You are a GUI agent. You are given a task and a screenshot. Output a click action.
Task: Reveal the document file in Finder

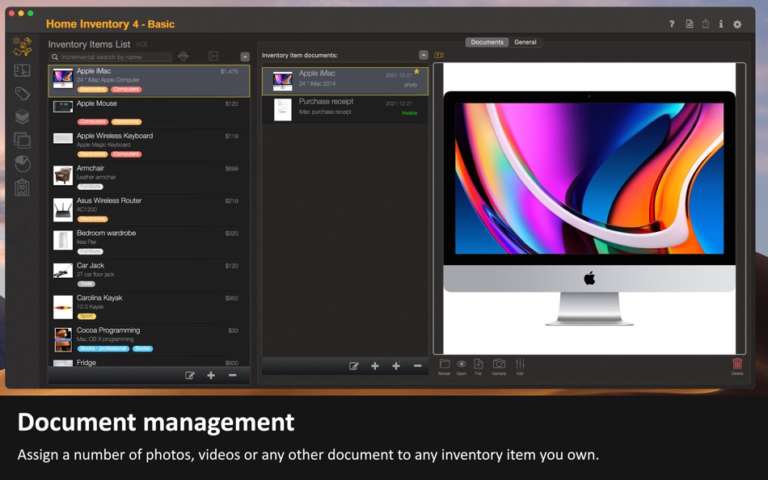coord(443,368)
